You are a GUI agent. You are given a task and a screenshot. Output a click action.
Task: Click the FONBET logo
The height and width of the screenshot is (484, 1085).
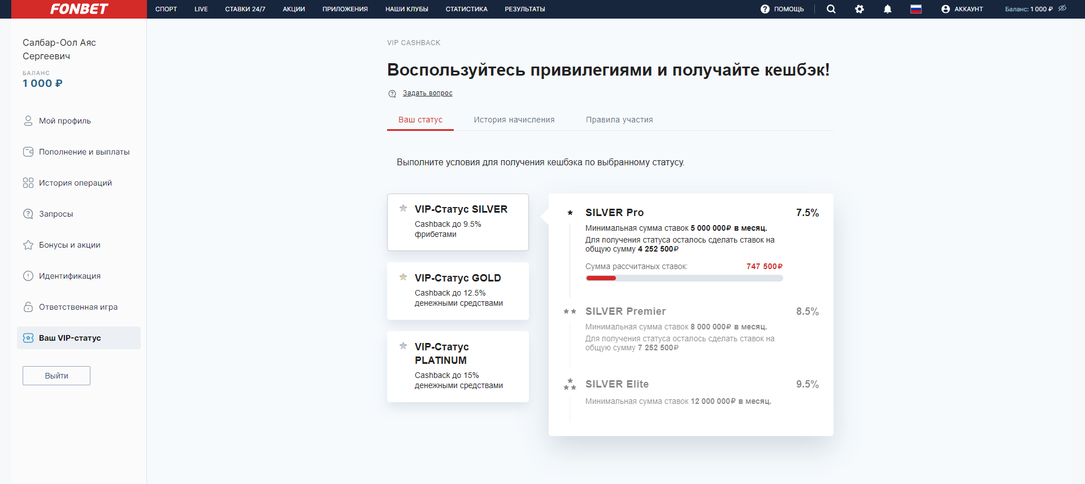point(79,9)
